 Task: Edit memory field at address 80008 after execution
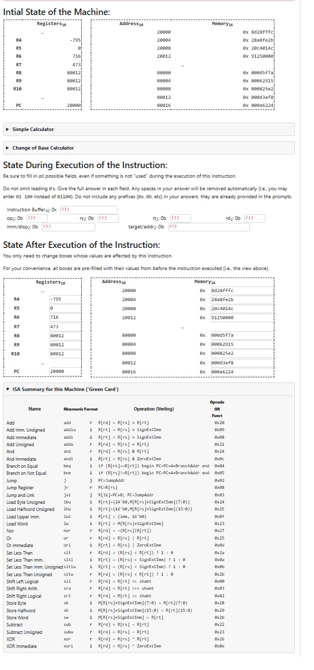(x=242, y=353)
